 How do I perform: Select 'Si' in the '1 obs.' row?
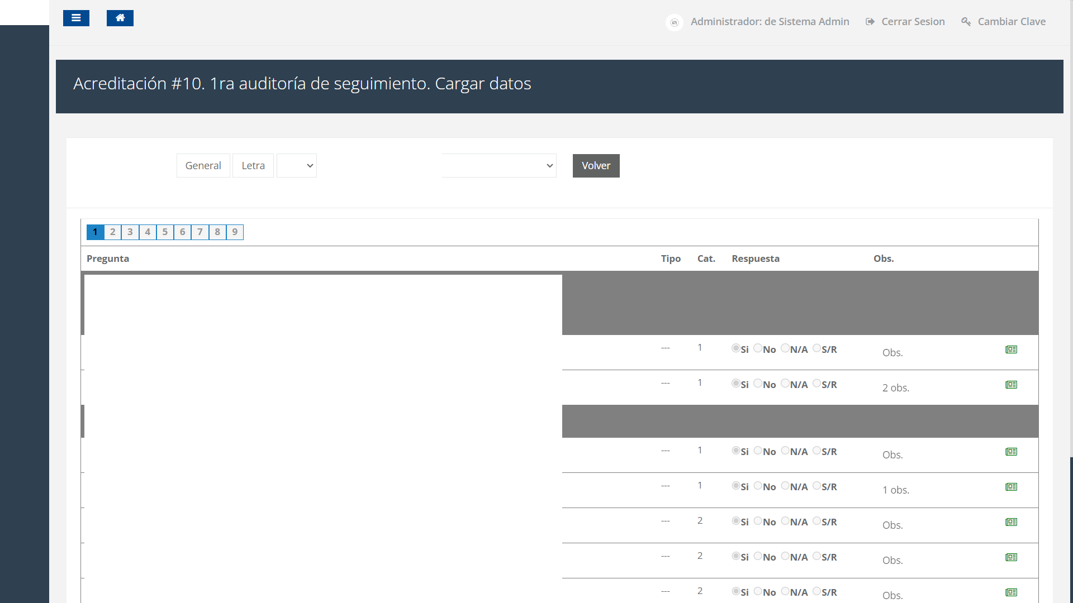pyautogui.click(x=736, y=486)
